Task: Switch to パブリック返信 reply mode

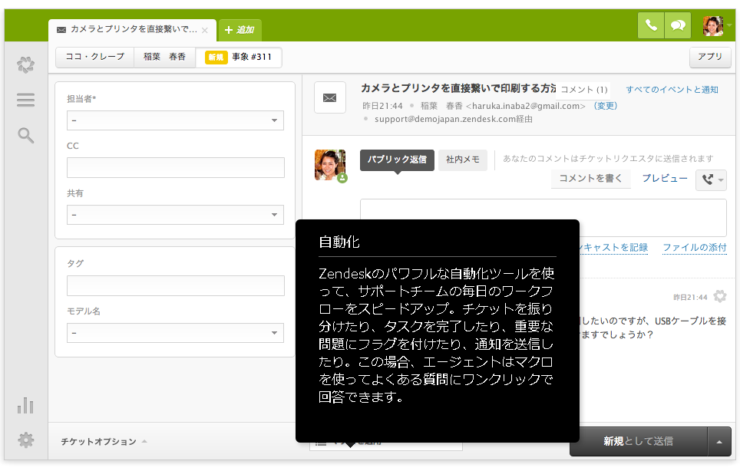Action: (397, 160)
